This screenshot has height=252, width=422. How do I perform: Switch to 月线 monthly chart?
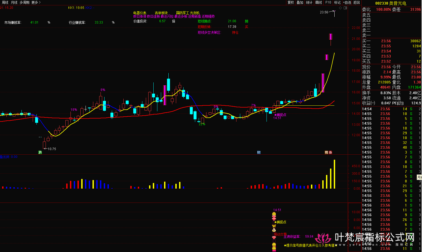[14, 2]
